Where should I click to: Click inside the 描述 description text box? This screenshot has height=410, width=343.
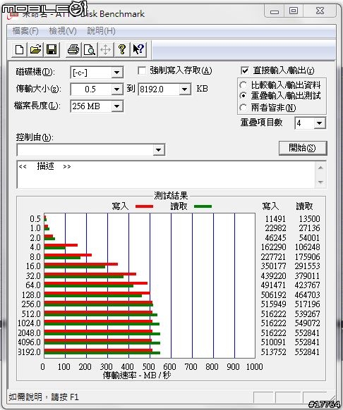(166, 175)
